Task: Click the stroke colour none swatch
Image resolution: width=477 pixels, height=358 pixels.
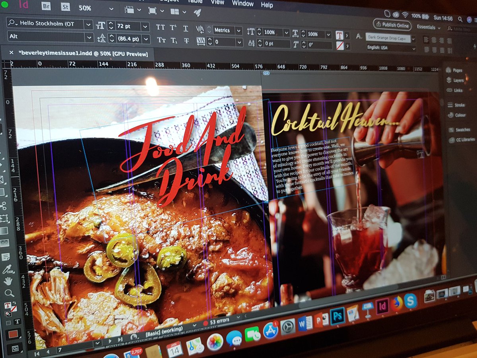Action: coord(339,45)
